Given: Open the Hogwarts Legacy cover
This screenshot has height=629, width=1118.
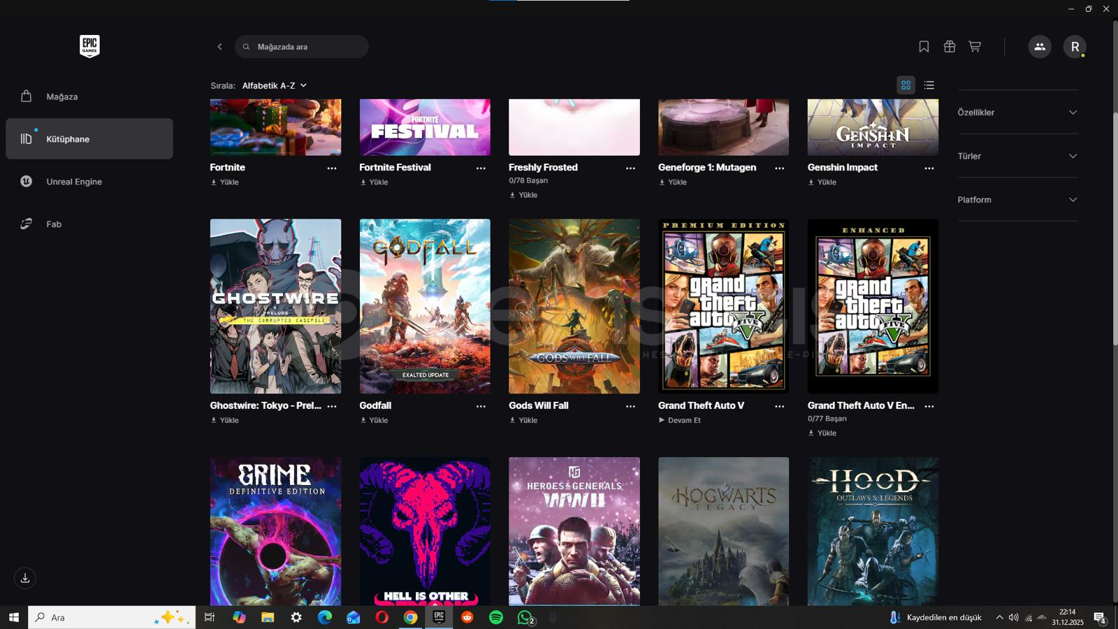Looking at the screenshot, I should pos(723,531).
